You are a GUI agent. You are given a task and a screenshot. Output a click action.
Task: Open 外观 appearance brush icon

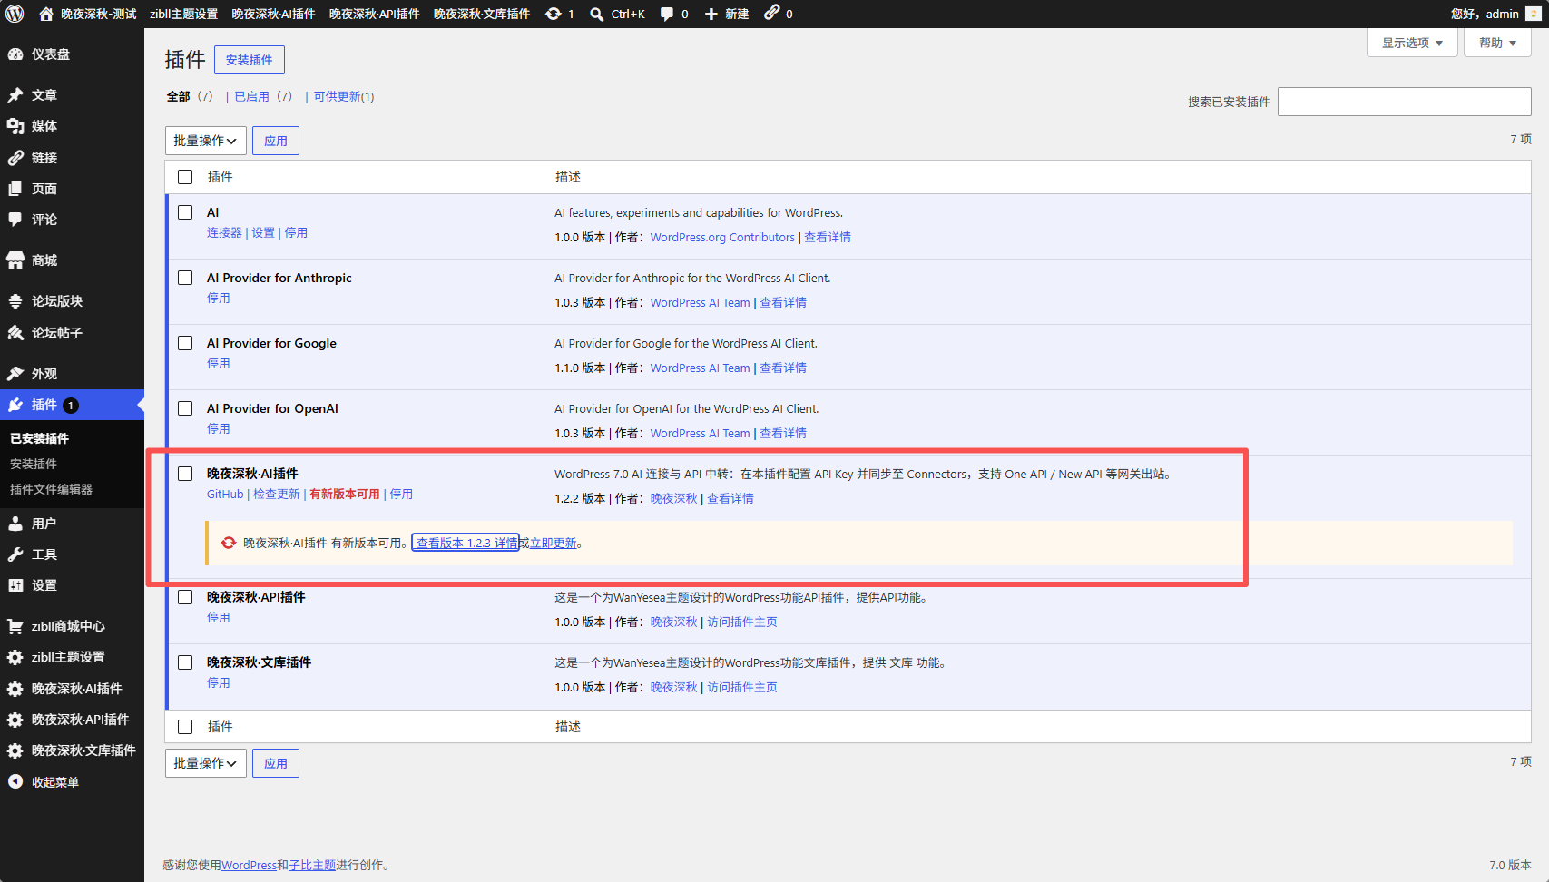click(15, 374)
